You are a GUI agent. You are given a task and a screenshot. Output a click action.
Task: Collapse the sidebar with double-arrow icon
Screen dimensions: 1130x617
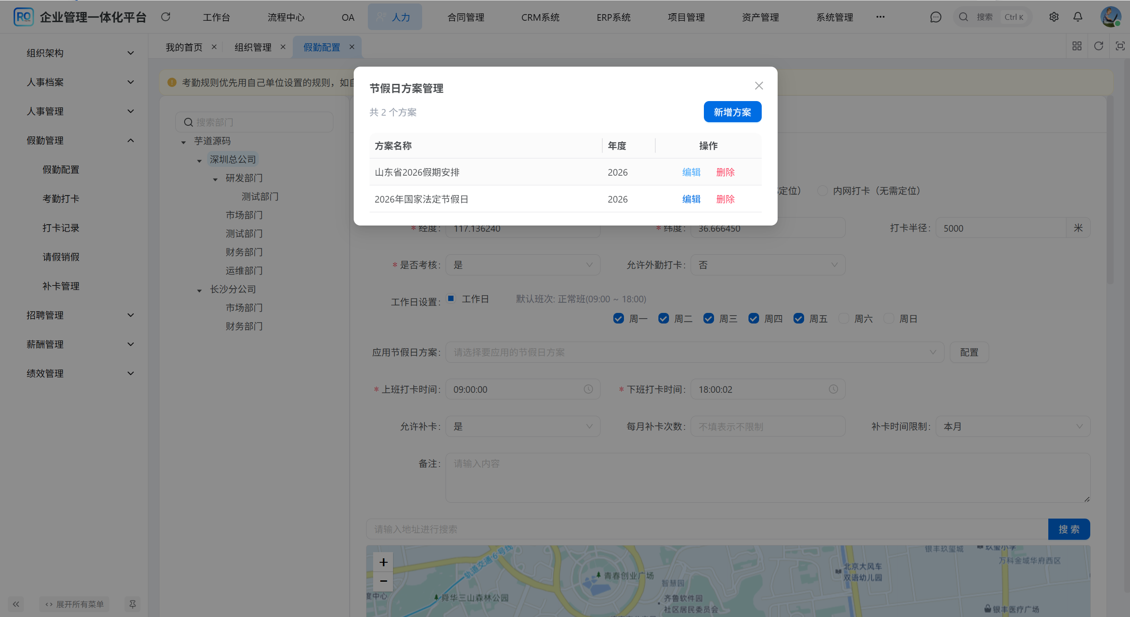point(16,604)
